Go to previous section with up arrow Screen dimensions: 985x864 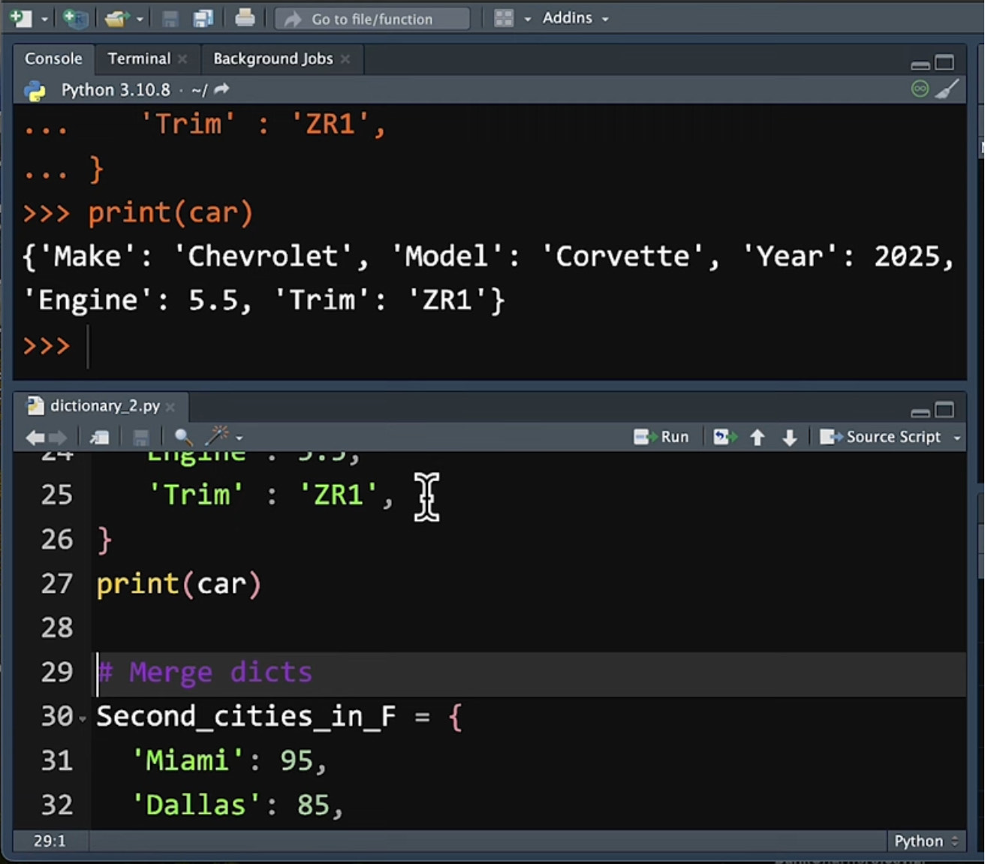point(758,437)
